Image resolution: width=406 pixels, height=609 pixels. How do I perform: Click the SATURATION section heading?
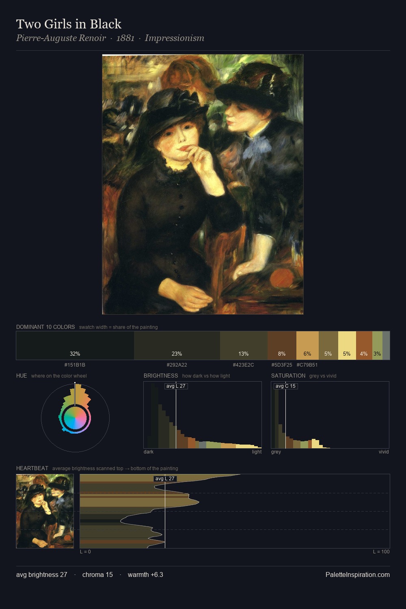288,376
